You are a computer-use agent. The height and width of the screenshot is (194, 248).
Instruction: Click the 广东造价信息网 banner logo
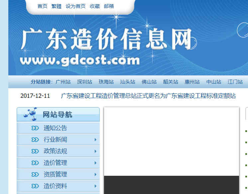[106, 39]
